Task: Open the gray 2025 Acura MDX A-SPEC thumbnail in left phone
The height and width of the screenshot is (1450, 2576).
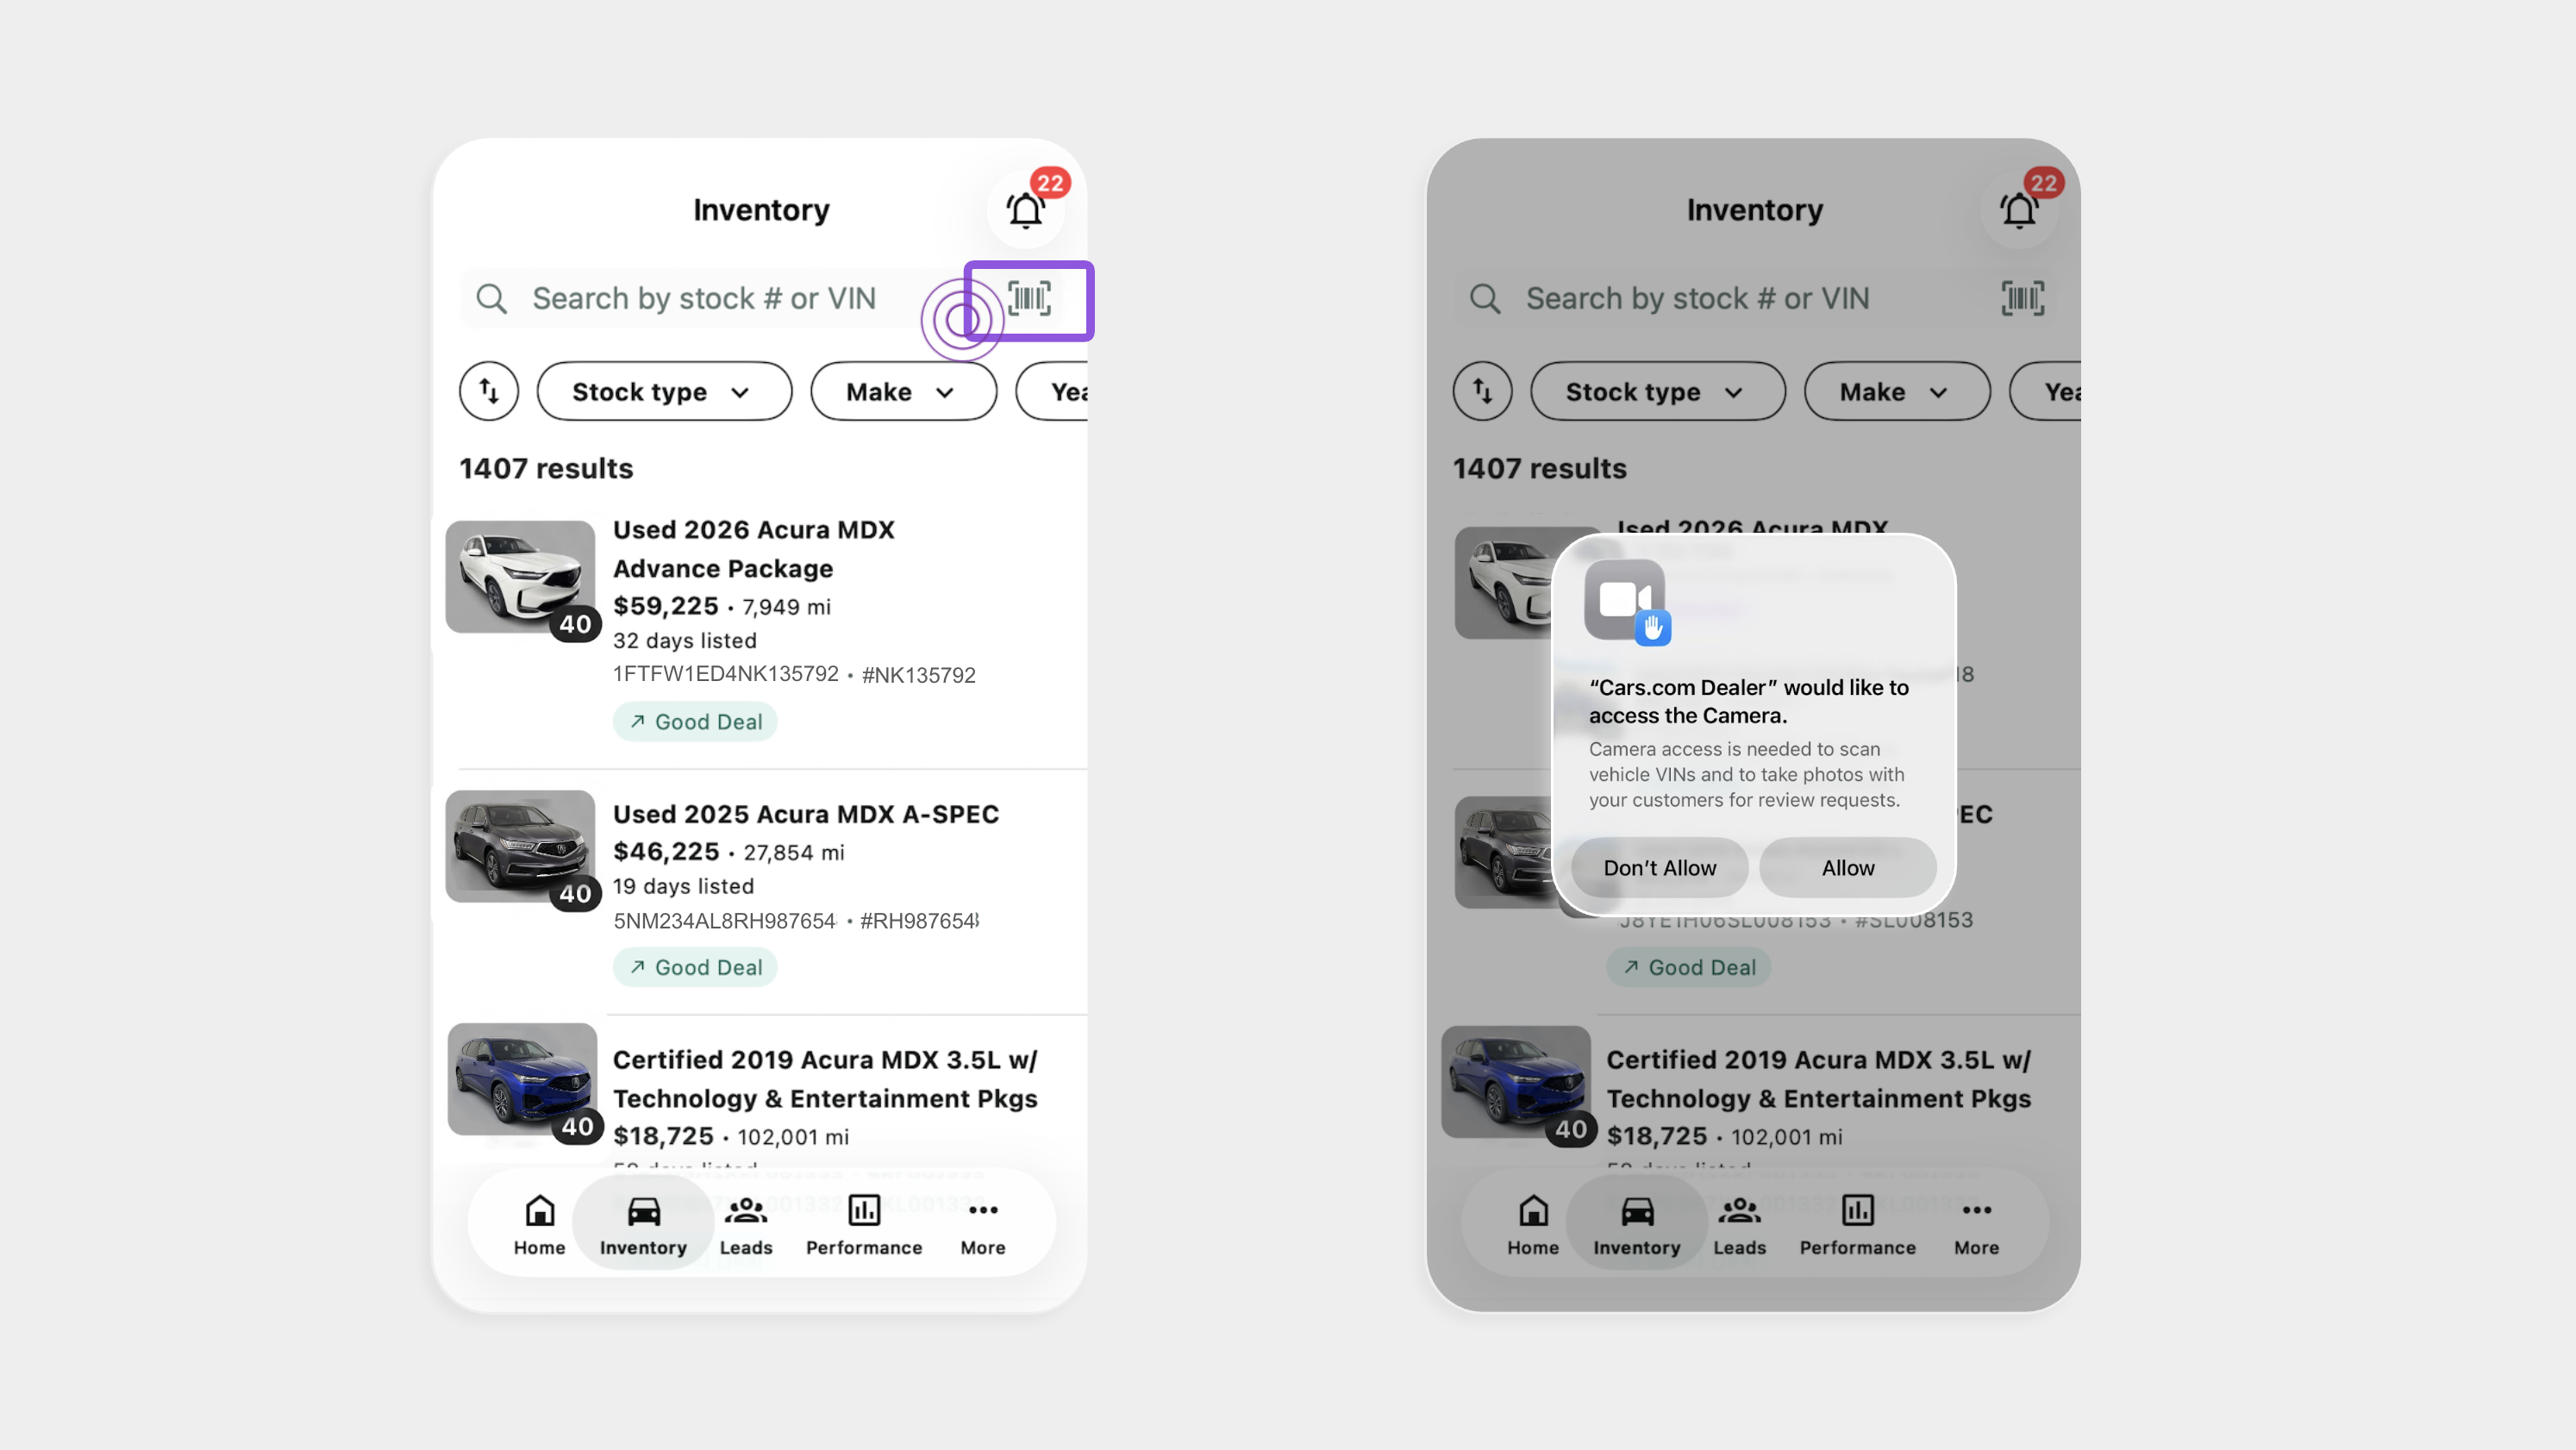Action: (520, 846)
